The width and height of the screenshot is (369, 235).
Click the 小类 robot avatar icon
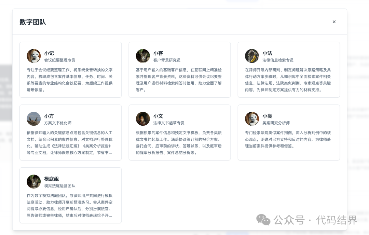coord(252,119)
